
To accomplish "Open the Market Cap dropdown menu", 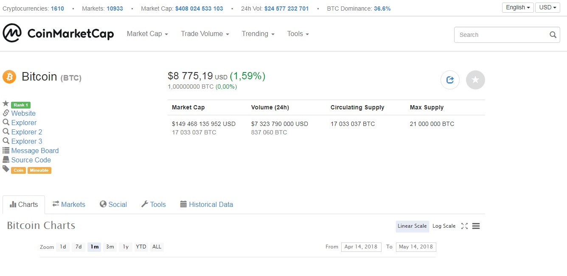I will pyautogui.click(x=147, y=33).
